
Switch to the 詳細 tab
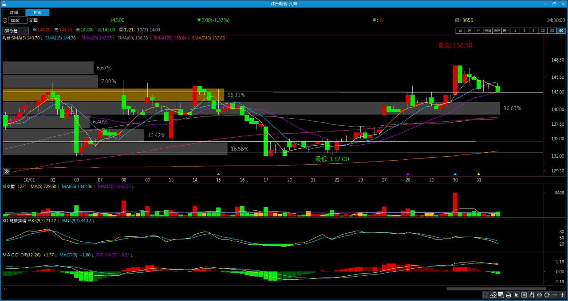[14, 12]
